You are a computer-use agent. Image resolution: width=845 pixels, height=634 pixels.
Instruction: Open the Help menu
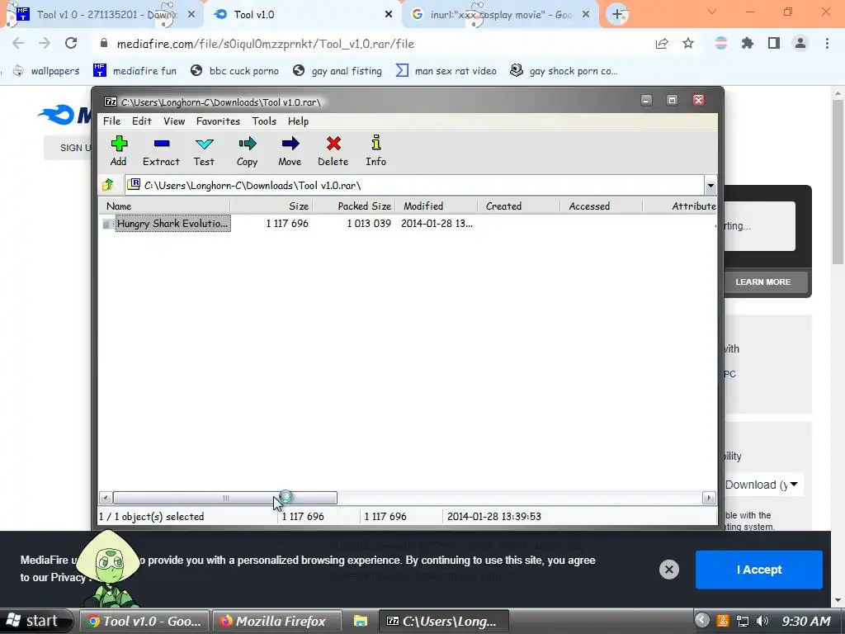(x=298, y=121)
